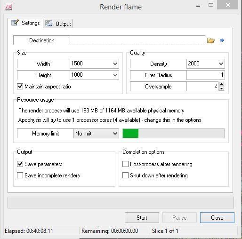Minimize the Render flame window
The image size is (242, 239).
click(x=198, y=6)
